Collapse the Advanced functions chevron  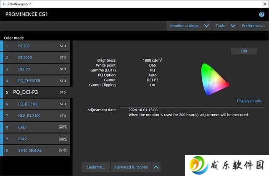(x=156, y=167)
